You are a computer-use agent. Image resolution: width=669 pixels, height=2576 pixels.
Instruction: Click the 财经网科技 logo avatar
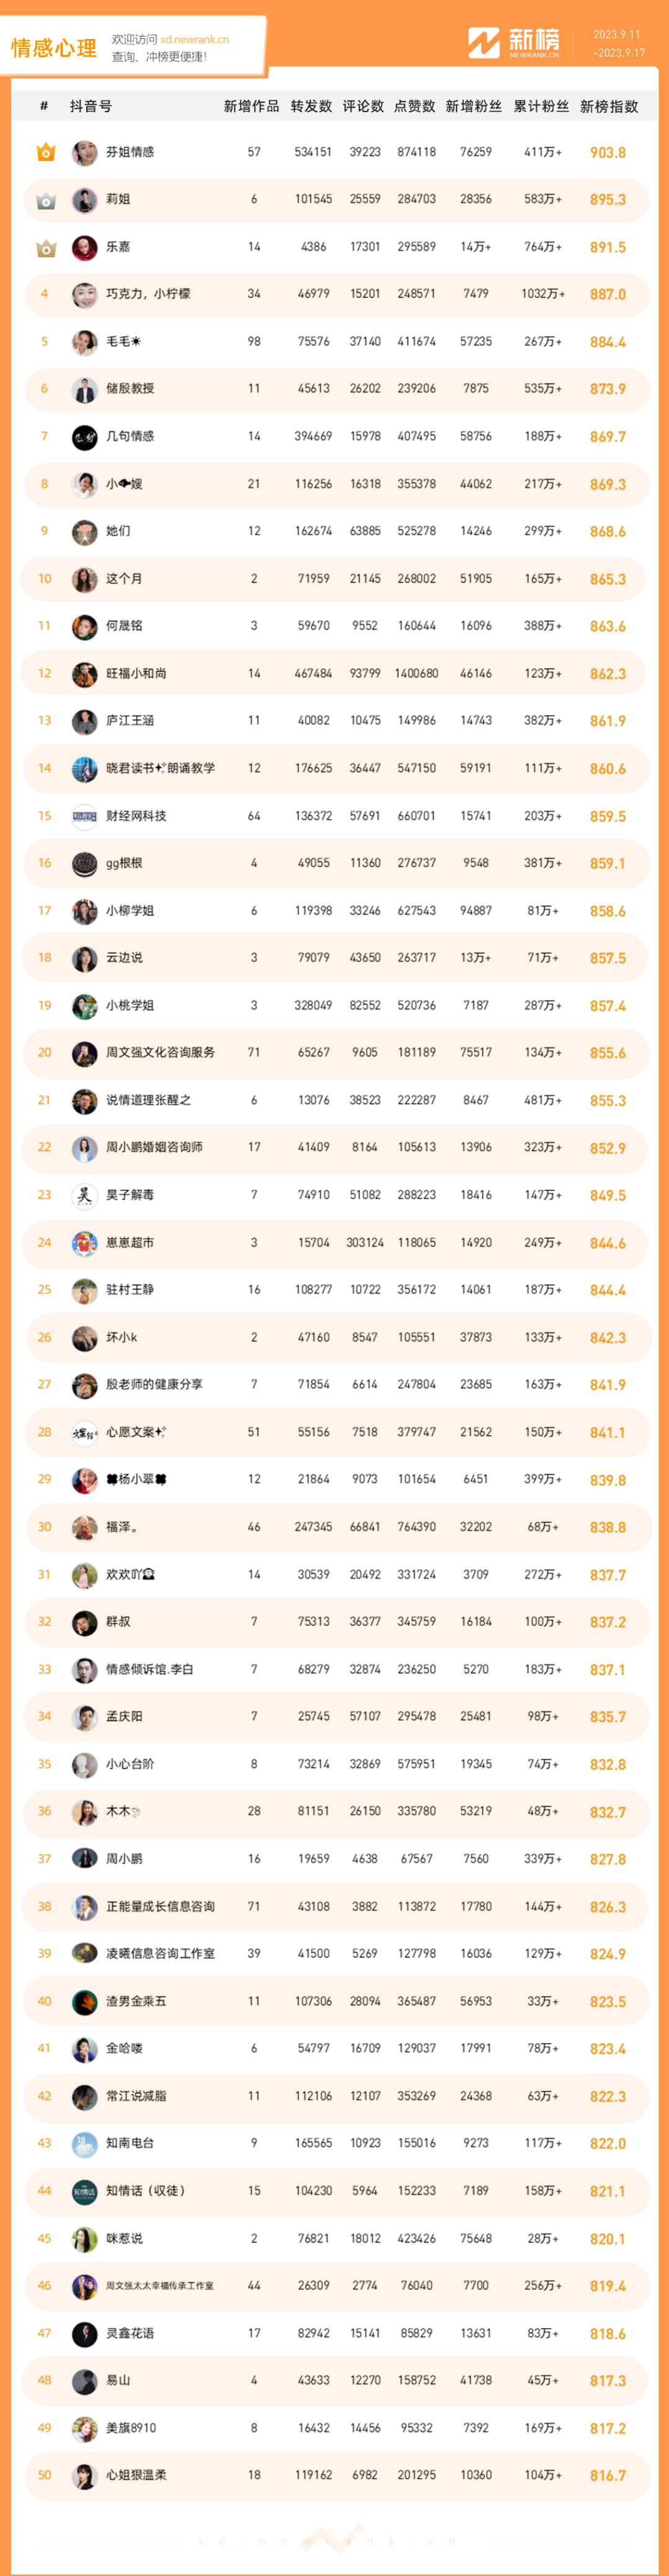pos(85,816)
